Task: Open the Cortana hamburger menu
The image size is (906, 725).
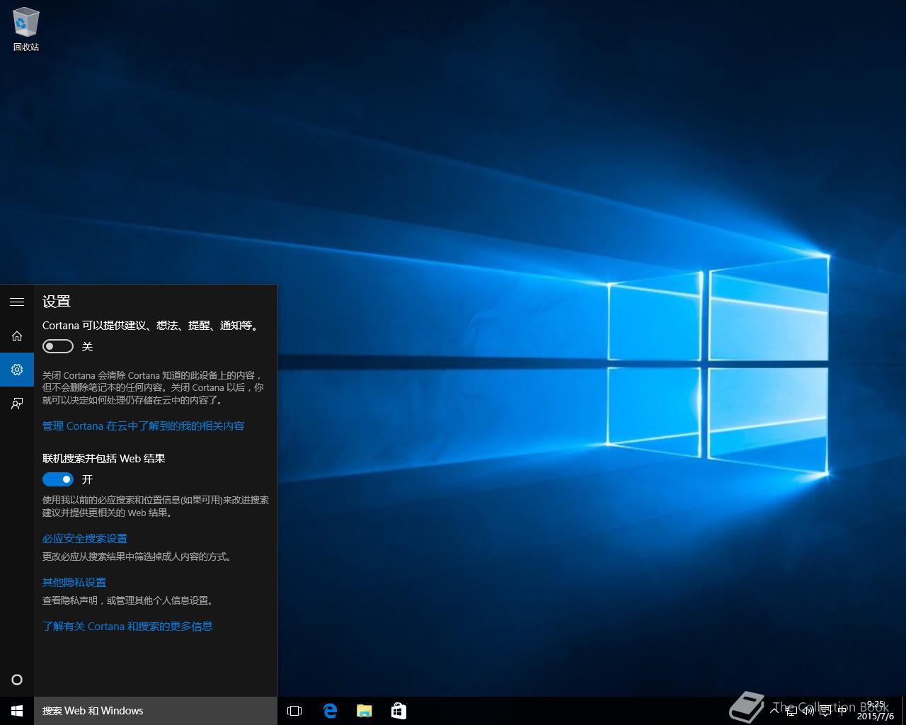Action: 17,302
